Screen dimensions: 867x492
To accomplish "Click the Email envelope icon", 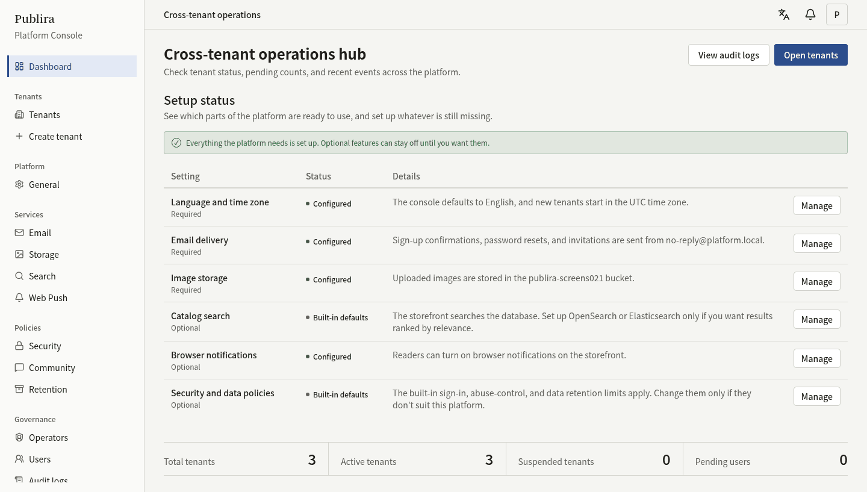I will pyautogui.click(x=19, y=232).
